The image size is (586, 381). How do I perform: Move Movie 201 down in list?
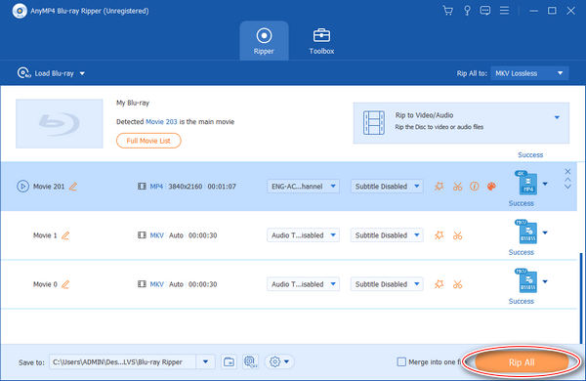click(567, 187)
